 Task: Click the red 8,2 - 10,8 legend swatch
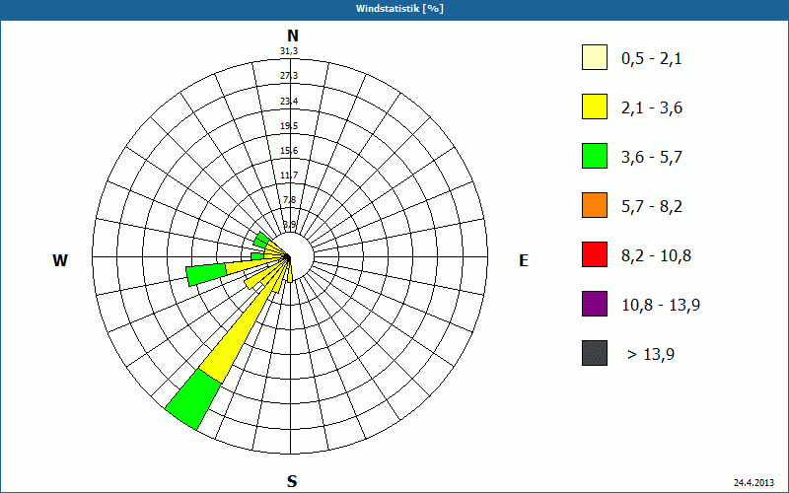tap(595, 254)
